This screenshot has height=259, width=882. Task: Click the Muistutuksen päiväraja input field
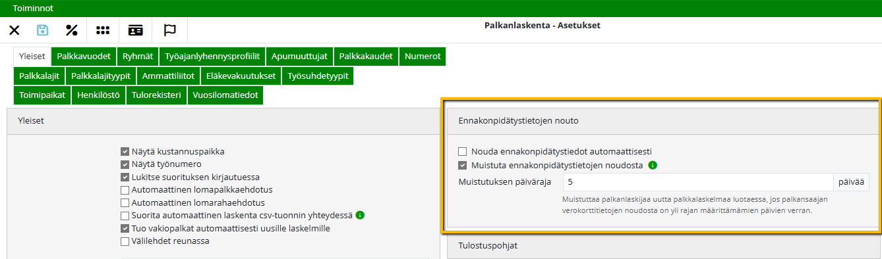click(699, 182)
